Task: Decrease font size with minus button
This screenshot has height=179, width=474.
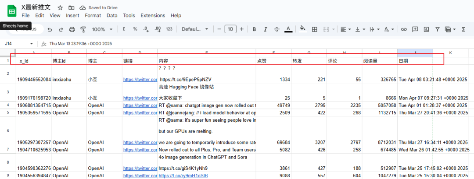Action: point(219,29)
